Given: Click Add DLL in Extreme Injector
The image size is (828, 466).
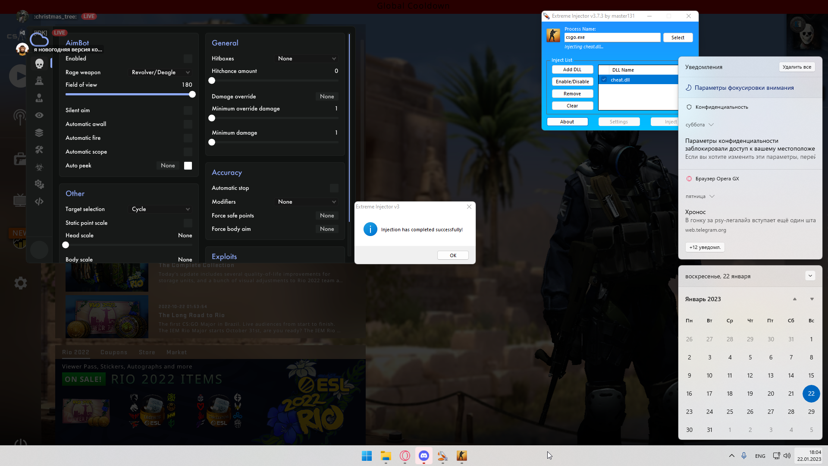Looking at the screenshot, I should (x=572, y=69).
